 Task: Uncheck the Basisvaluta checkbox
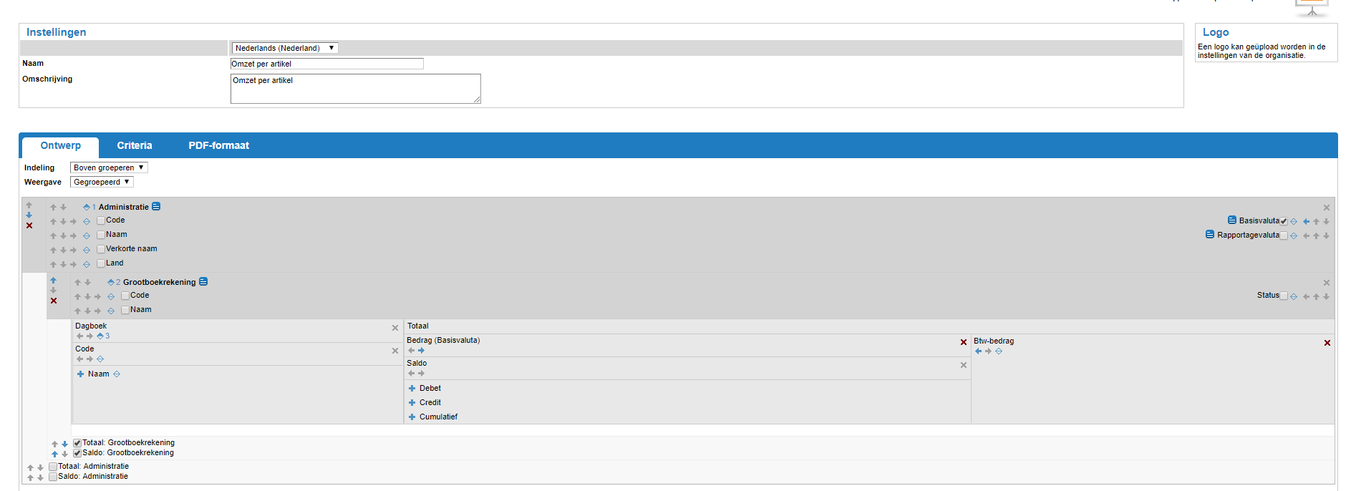(x=1284, y=221)
